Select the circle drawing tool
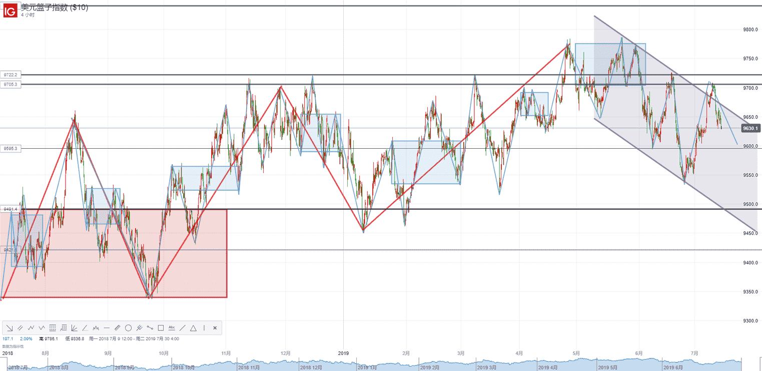Viewport: 762px width, 371px height. coord(128,328)
